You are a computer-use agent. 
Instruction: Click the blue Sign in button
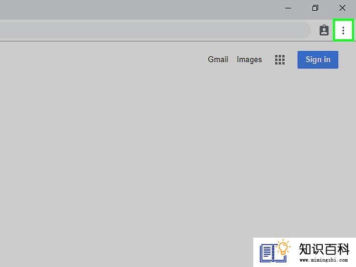click(x=318, y=60)
